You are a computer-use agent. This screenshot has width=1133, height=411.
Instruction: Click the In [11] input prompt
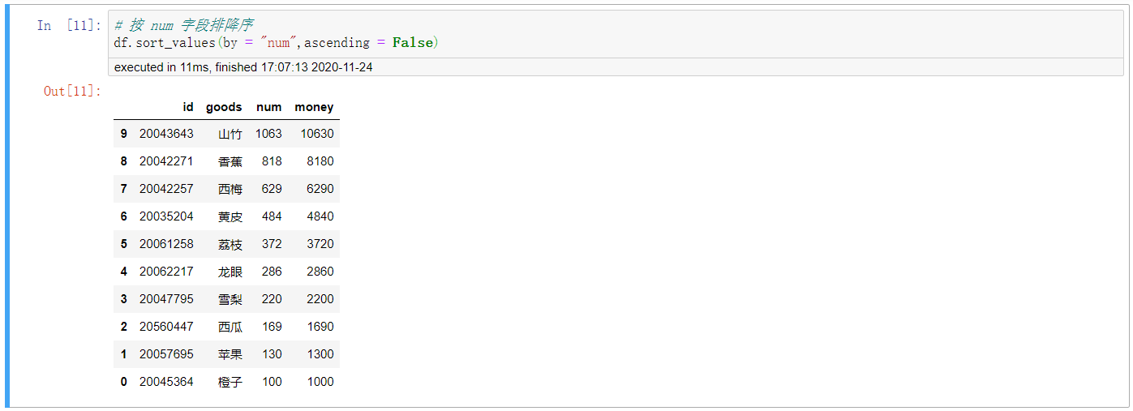(67, 26)
